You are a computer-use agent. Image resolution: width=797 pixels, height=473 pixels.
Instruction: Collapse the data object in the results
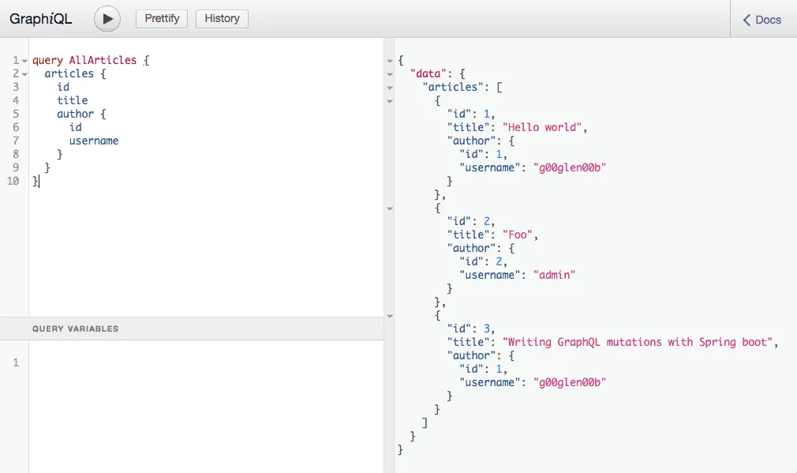click(388, 74)
